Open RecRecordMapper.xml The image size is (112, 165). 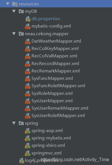pyautogui.click(x=55, y=64)
